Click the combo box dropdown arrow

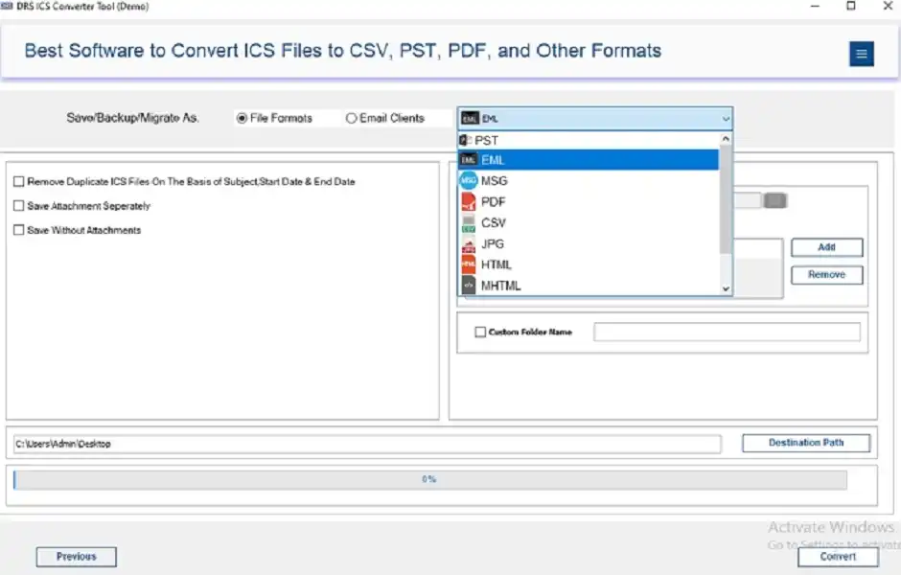[x=726, y=119]
